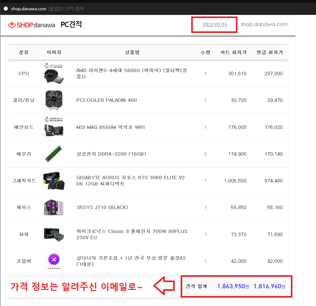Click the CPU card price 301,610
The width and height of the screenshot is (316, 306).
[237, 74]
